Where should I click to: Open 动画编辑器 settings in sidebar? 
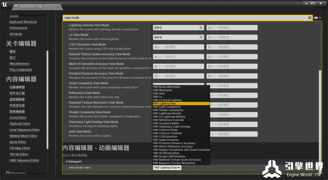(x=17, y=87)
